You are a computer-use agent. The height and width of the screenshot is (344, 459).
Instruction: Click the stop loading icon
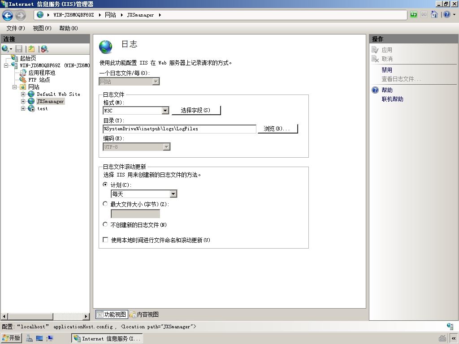pyautogui.click(x=424, y=14)
